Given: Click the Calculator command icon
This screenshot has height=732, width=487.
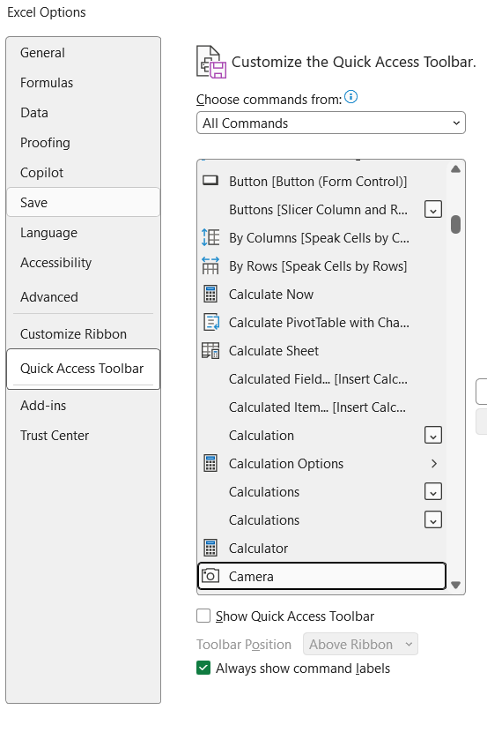Looking at the screenshot, I should click(210, 548).
